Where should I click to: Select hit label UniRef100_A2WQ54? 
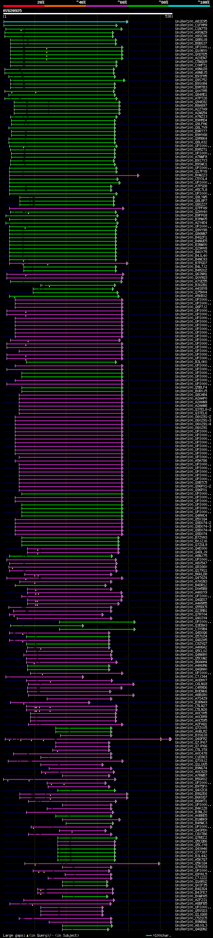(191, 113)
